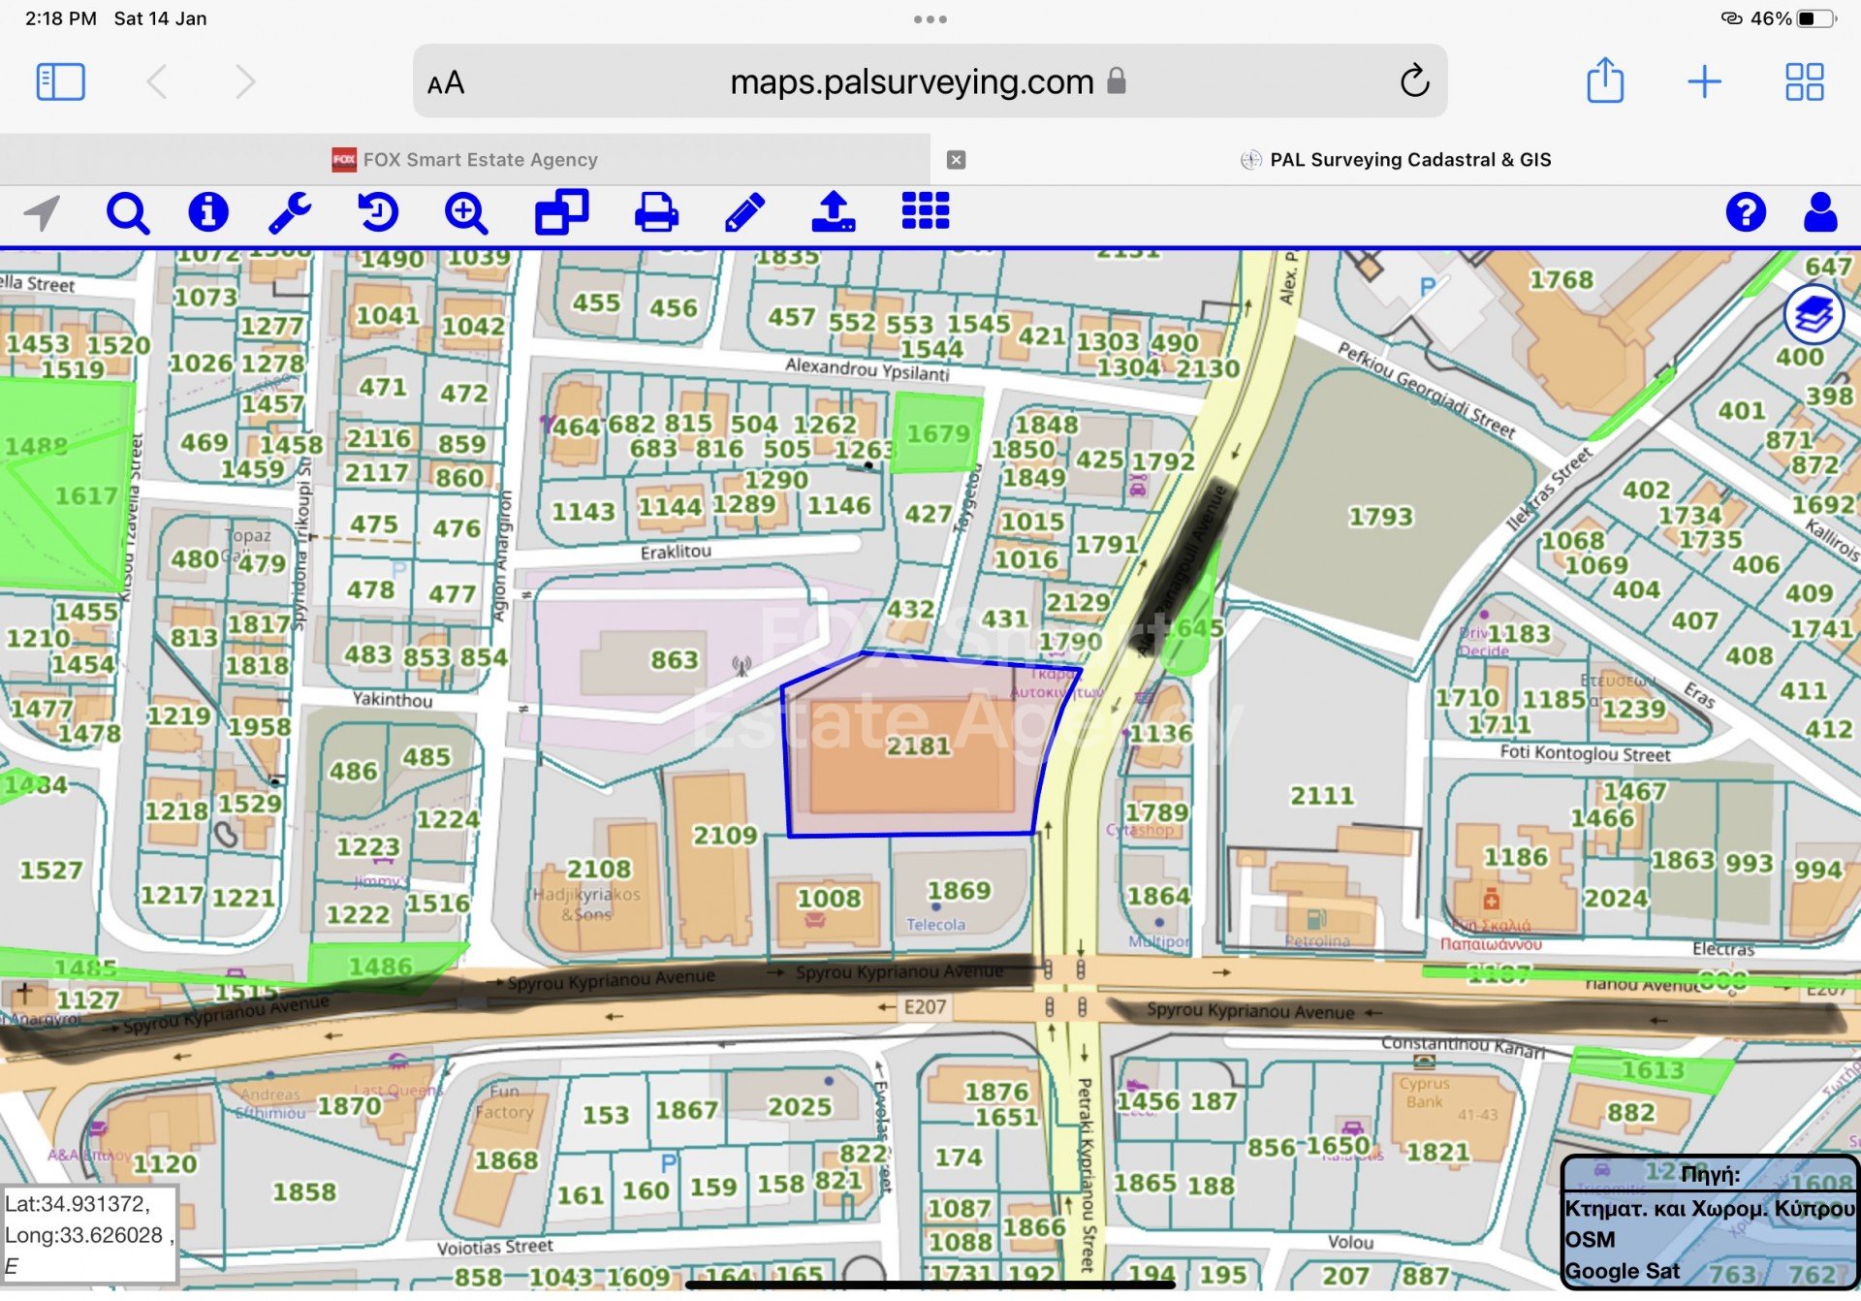
Task: Reload the page with refresh button
Action: 1414,81
